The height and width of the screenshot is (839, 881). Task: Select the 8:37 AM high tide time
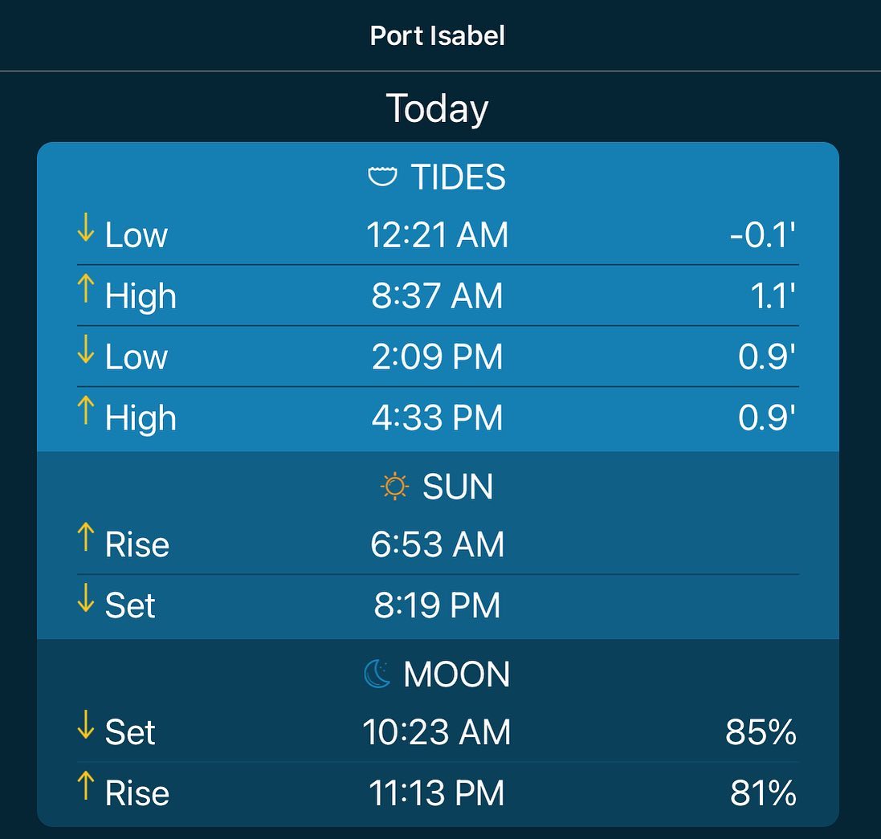tap(437, 296)
